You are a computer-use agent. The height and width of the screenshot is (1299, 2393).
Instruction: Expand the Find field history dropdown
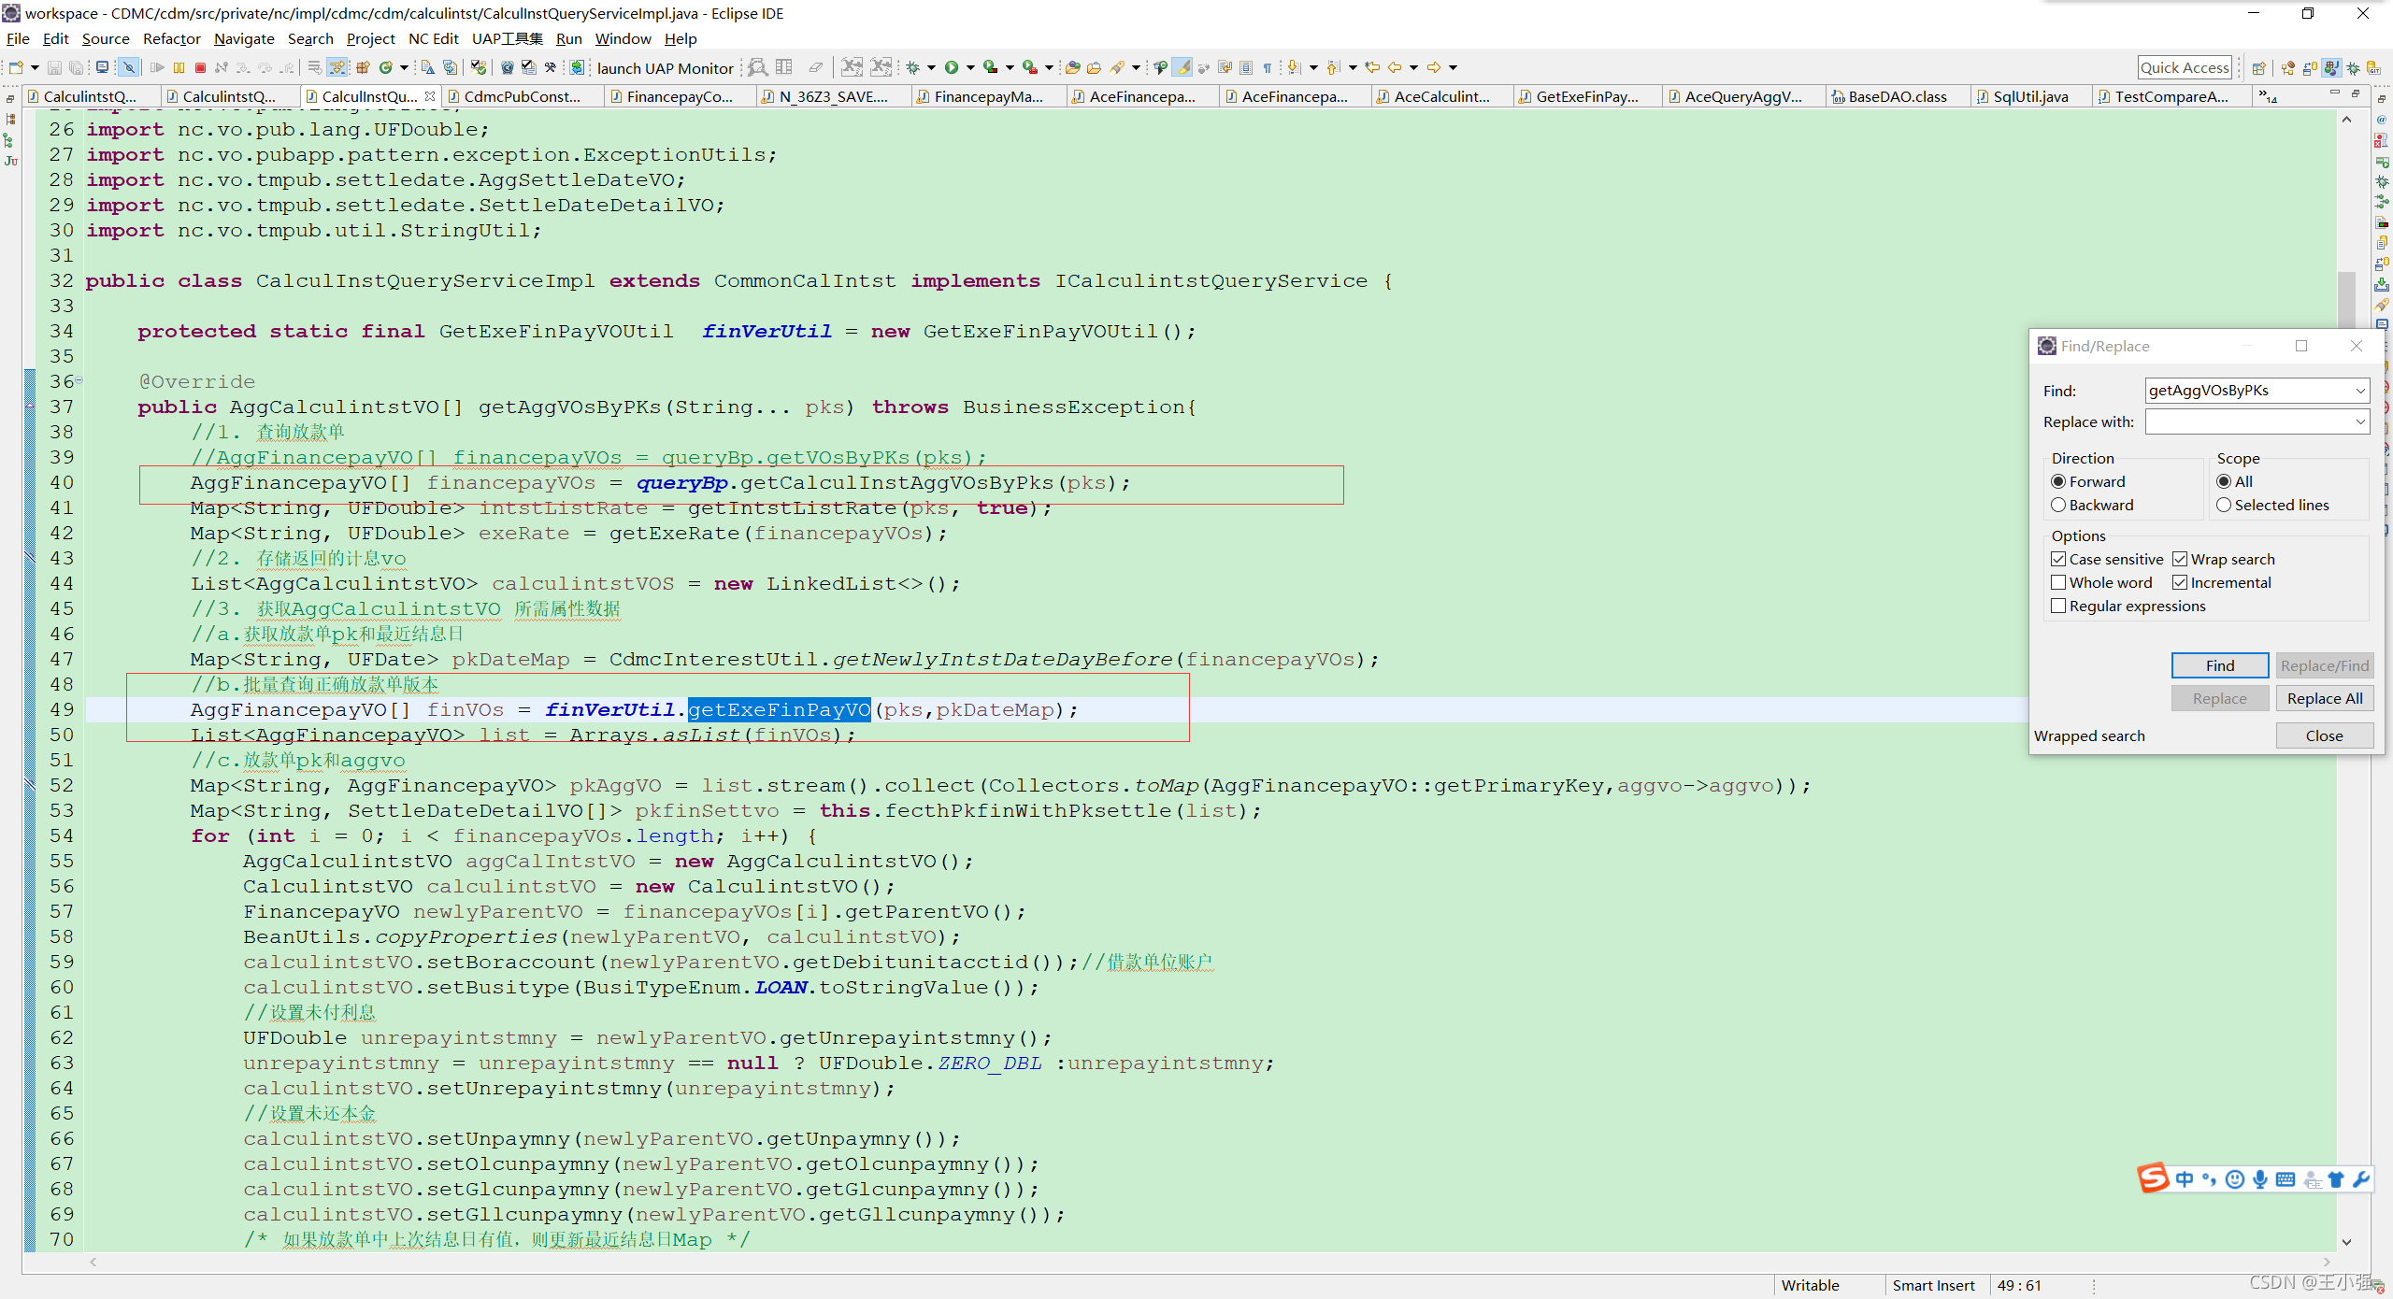2360,391
